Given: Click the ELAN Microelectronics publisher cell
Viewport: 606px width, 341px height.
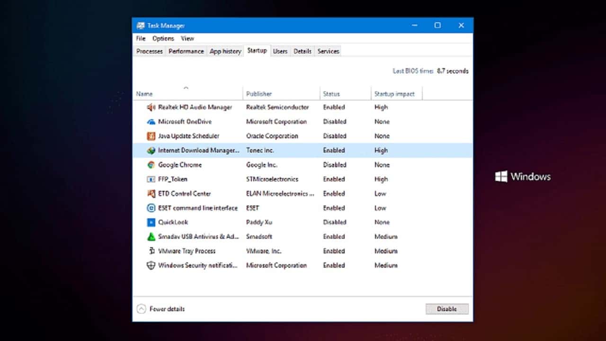Looking at the screenshot, I should coord(280,194).
